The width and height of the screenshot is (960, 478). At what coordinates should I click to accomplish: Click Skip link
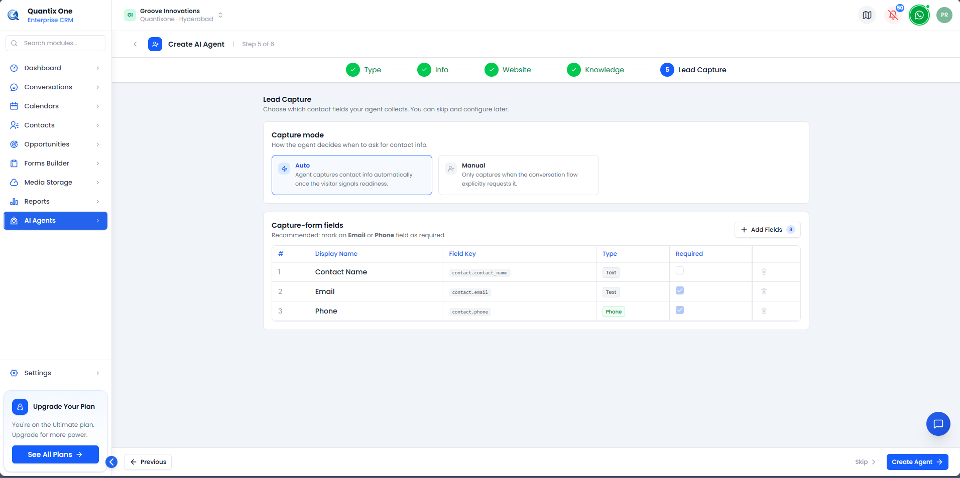(865, 462)
